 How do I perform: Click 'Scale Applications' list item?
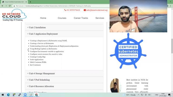[37, 60]
